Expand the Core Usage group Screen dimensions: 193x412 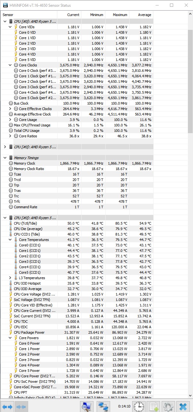[10, 120]
